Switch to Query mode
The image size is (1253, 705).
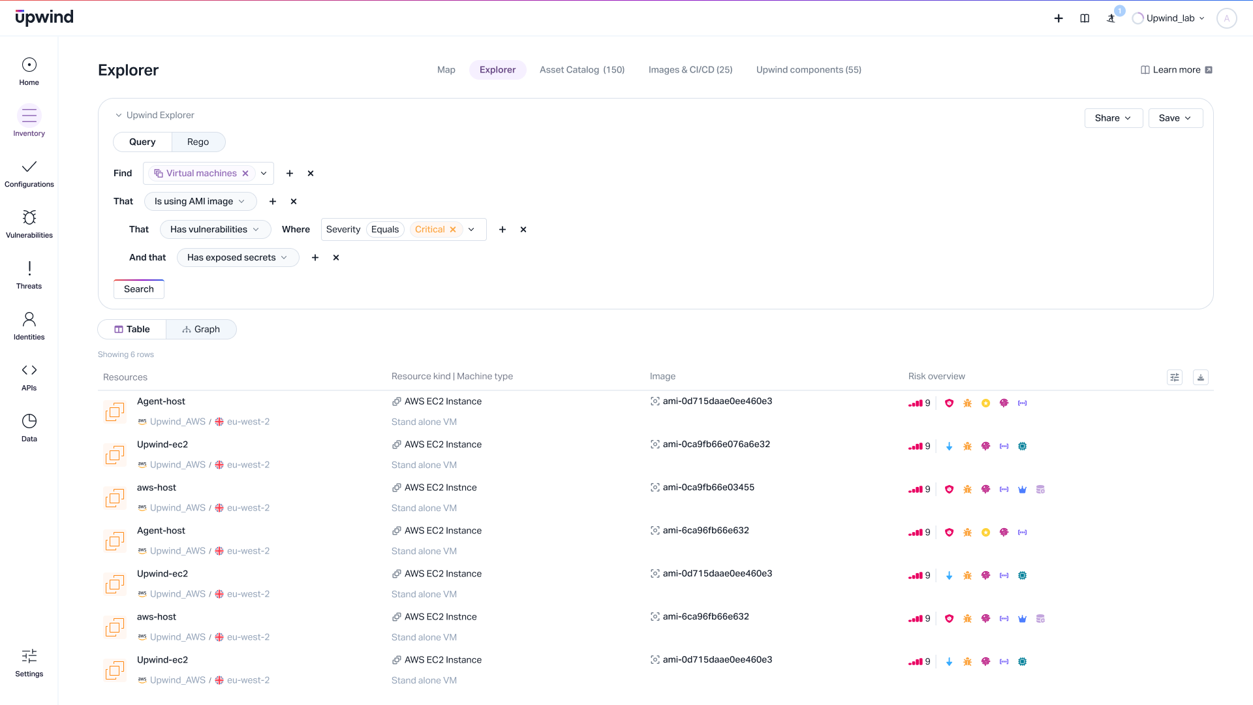point(142,142)
